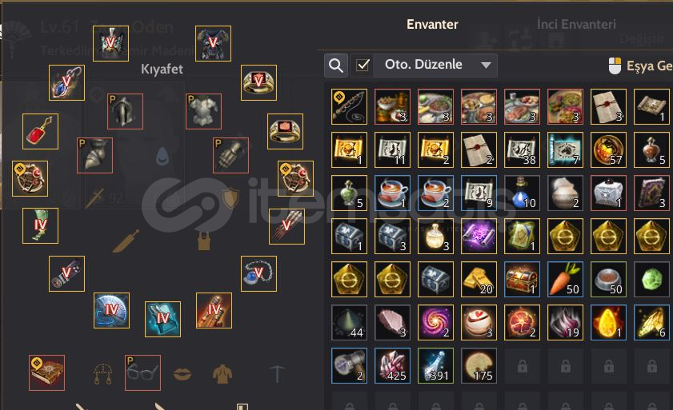Select the red ruby earring slot
Image resolution: width=673 pixels, height=410 pixels.
click(40, 132)
